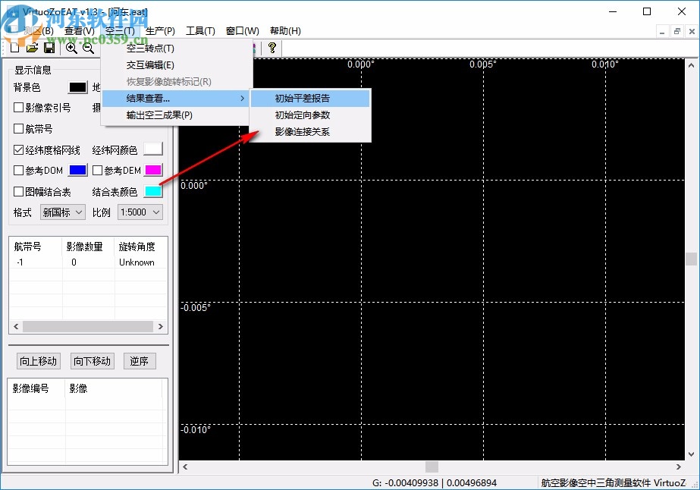Create a new file with the New document icon
The width and height of the screenshot is (700, 490).
point(14,47)
